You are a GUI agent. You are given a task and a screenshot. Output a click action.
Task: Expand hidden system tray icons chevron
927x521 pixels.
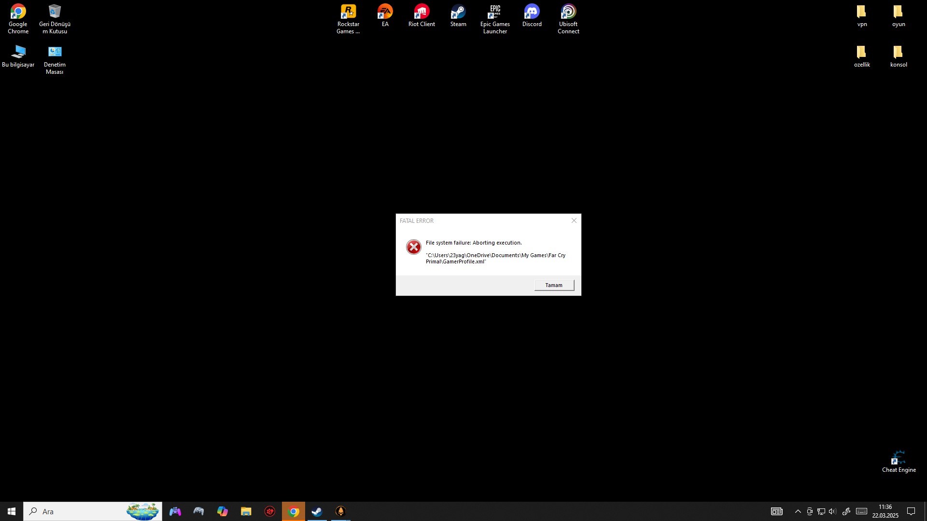point(798,511)
